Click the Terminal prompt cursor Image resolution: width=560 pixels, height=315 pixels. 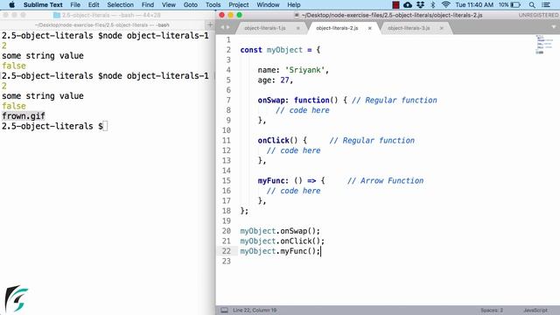click(x=105, y=126)
